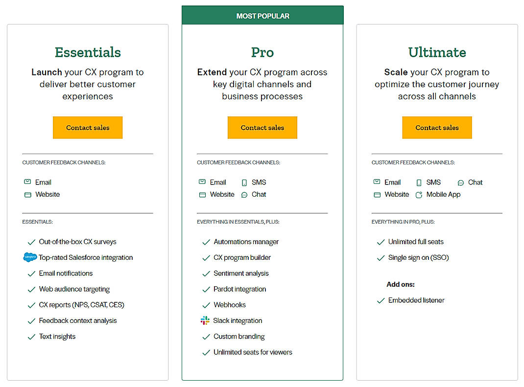524x387 pixels.
Task: Click the Chat bubble icon under Pro
Action: pos(244,194)
